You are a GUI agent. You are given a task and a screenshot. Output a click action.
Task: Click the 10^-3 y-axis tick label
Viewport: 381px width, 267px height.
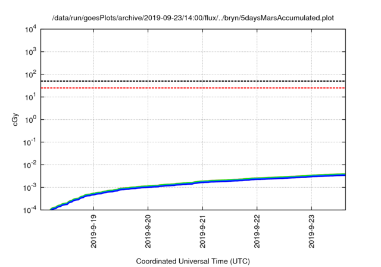tap(30, 188)
